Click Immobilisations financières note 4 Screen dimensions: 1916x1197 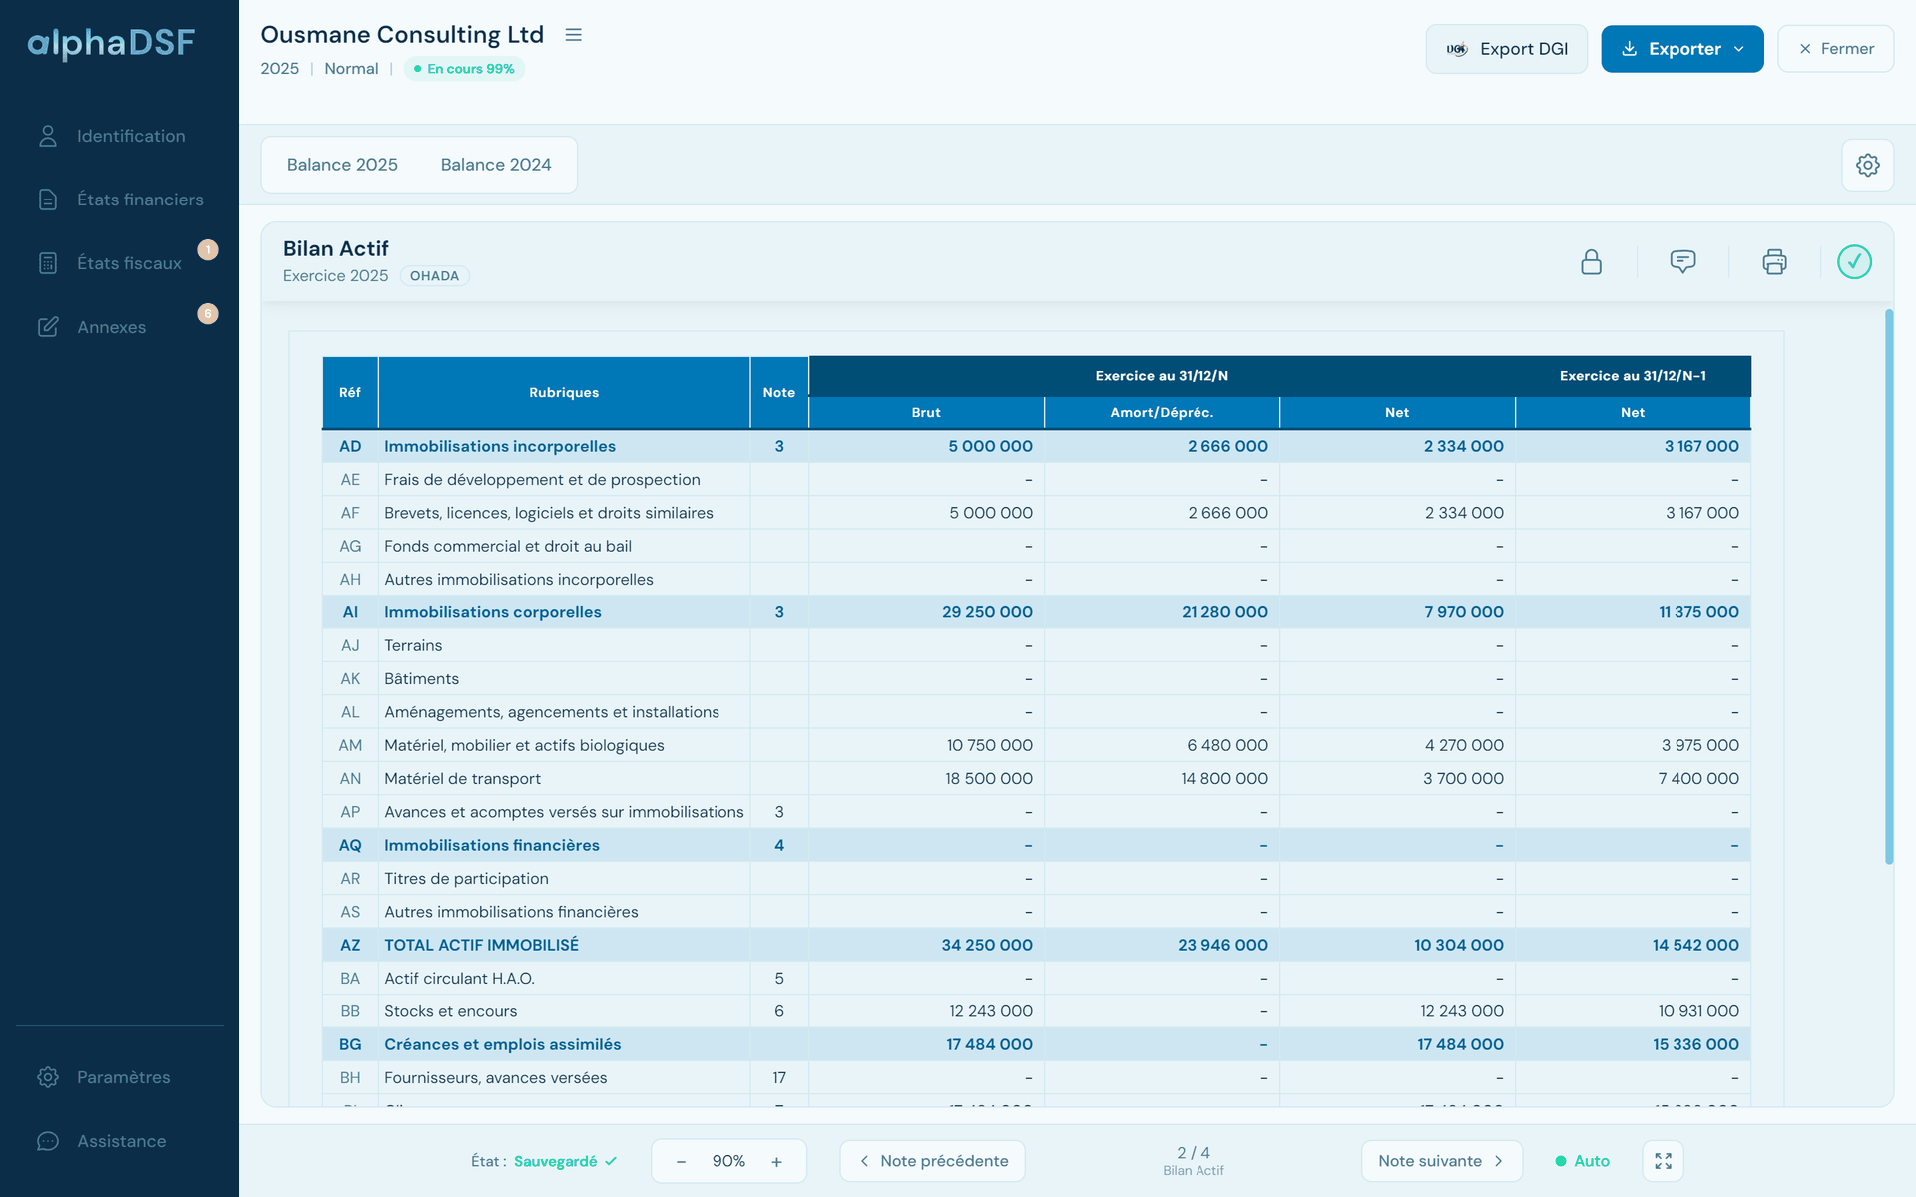point(779,845)
